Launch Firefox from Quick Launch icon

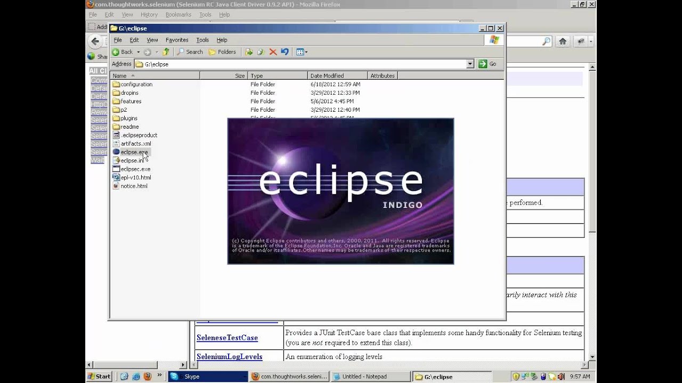148,377
